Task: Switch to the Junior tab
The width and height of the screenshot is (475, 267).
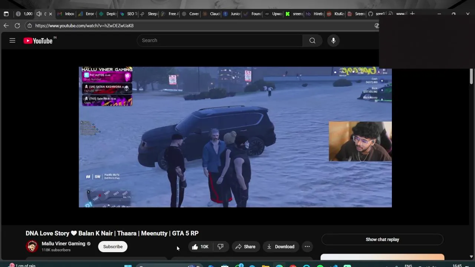Action: pyautogui.click(x=232, y=14)
